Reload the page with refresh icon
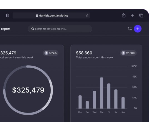 pyautogui.click(x=87, y=16)
